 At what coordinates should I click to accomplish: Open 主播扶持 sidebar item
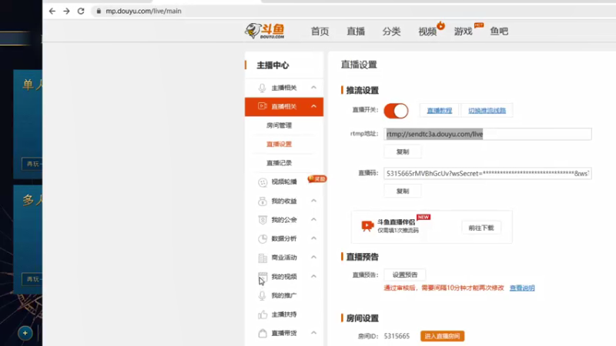[284, 314]
